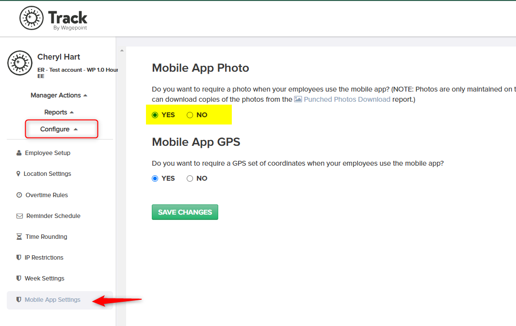Open Time Rounding settings

tap(47, 236)
